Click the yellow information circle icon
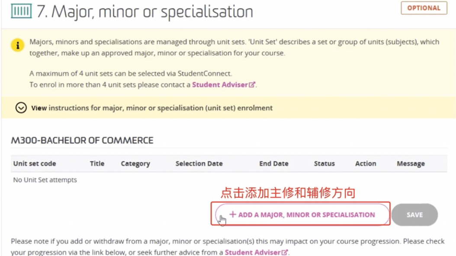456x256 pixels. (18, 45)
